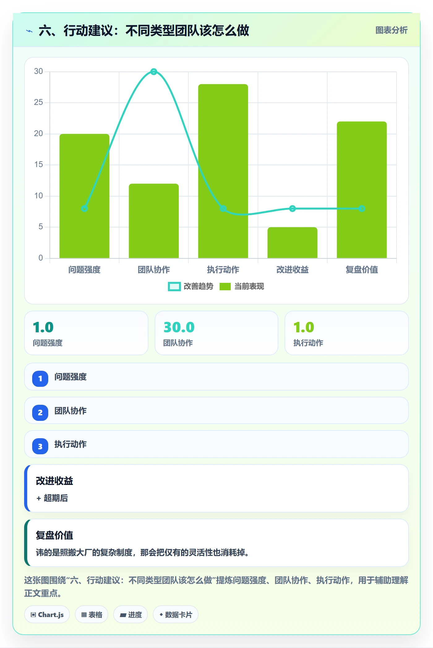Viewport: 433px width, 648px height.
Task: Click the lightning icon beside the title
Action: [29, 31]
